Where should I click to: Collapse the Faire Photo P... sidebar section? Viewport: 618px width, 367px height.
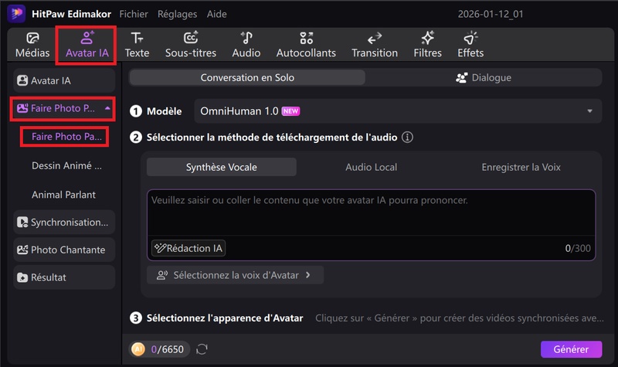coord(107,108)
